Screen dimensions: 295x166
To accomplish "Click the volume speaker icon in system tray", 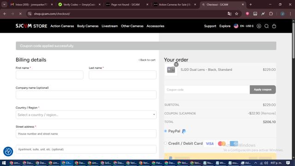I will pyautogui.click(x=266, y=163).
